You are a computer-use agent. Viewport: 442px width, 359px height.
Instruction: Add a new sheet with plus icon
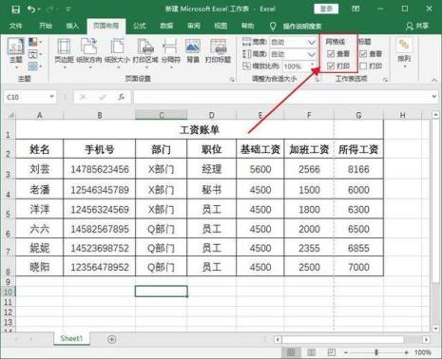coord(111,339)
